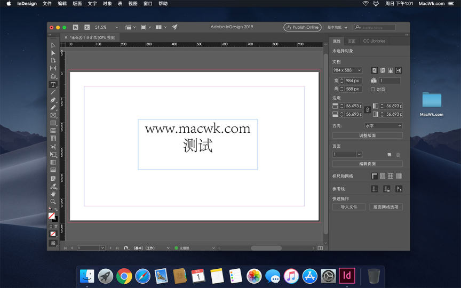Select the Zoom magnifier tool
This screenshot has width=461, height=288.
[x=53, y=202]
